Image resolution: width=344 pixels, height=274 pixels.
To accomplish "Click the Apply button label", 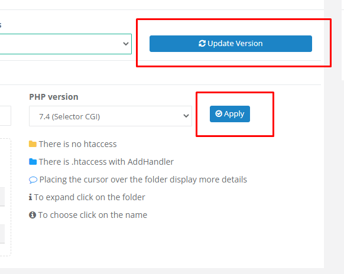I will [x=234, y=114].
